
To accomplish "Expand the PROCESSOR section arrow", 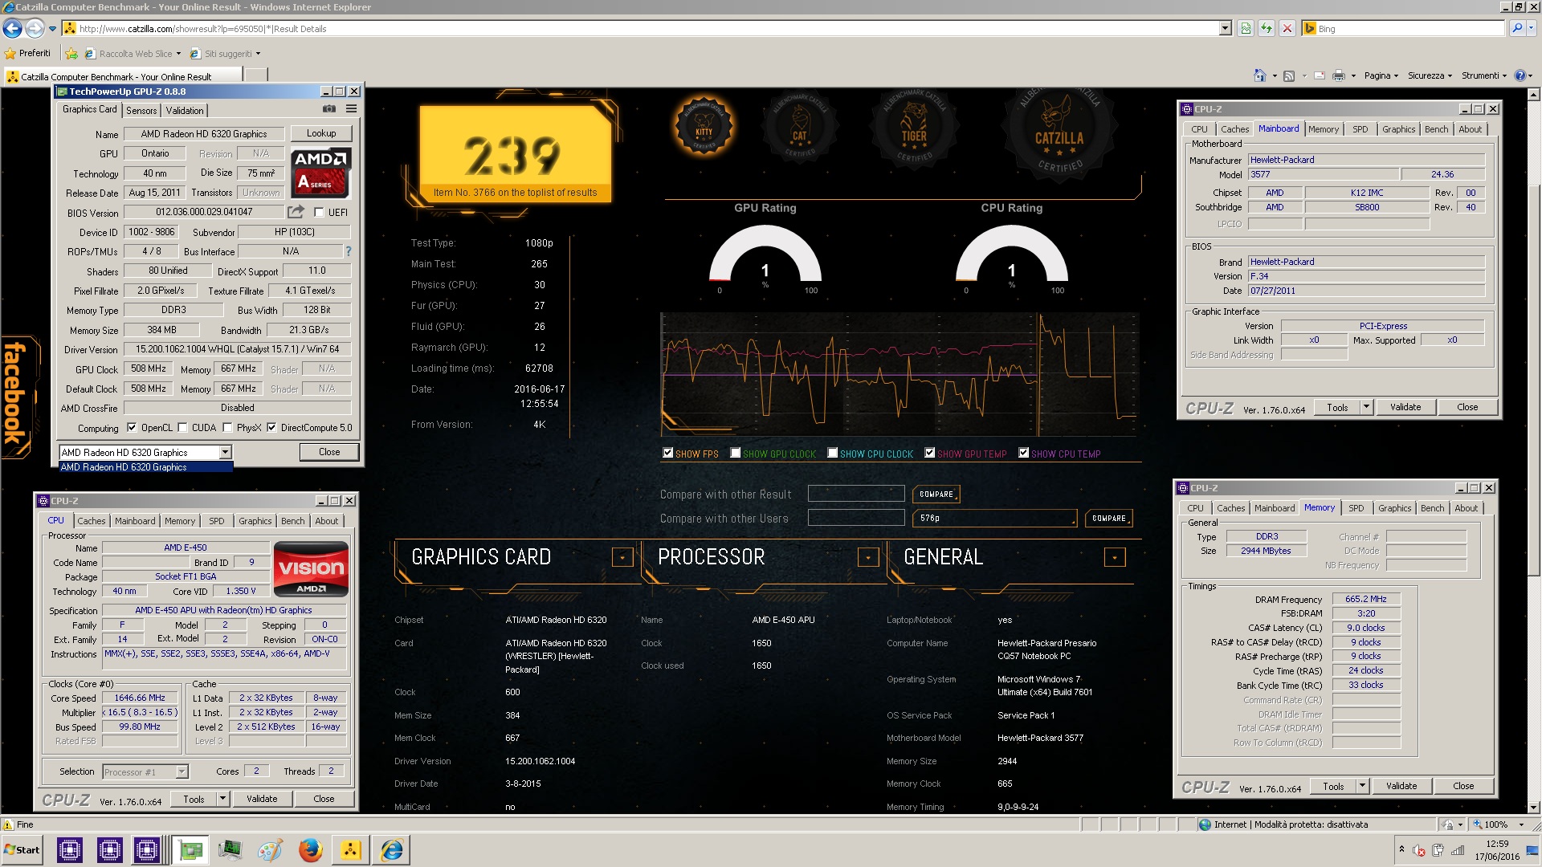I will 868,557.
